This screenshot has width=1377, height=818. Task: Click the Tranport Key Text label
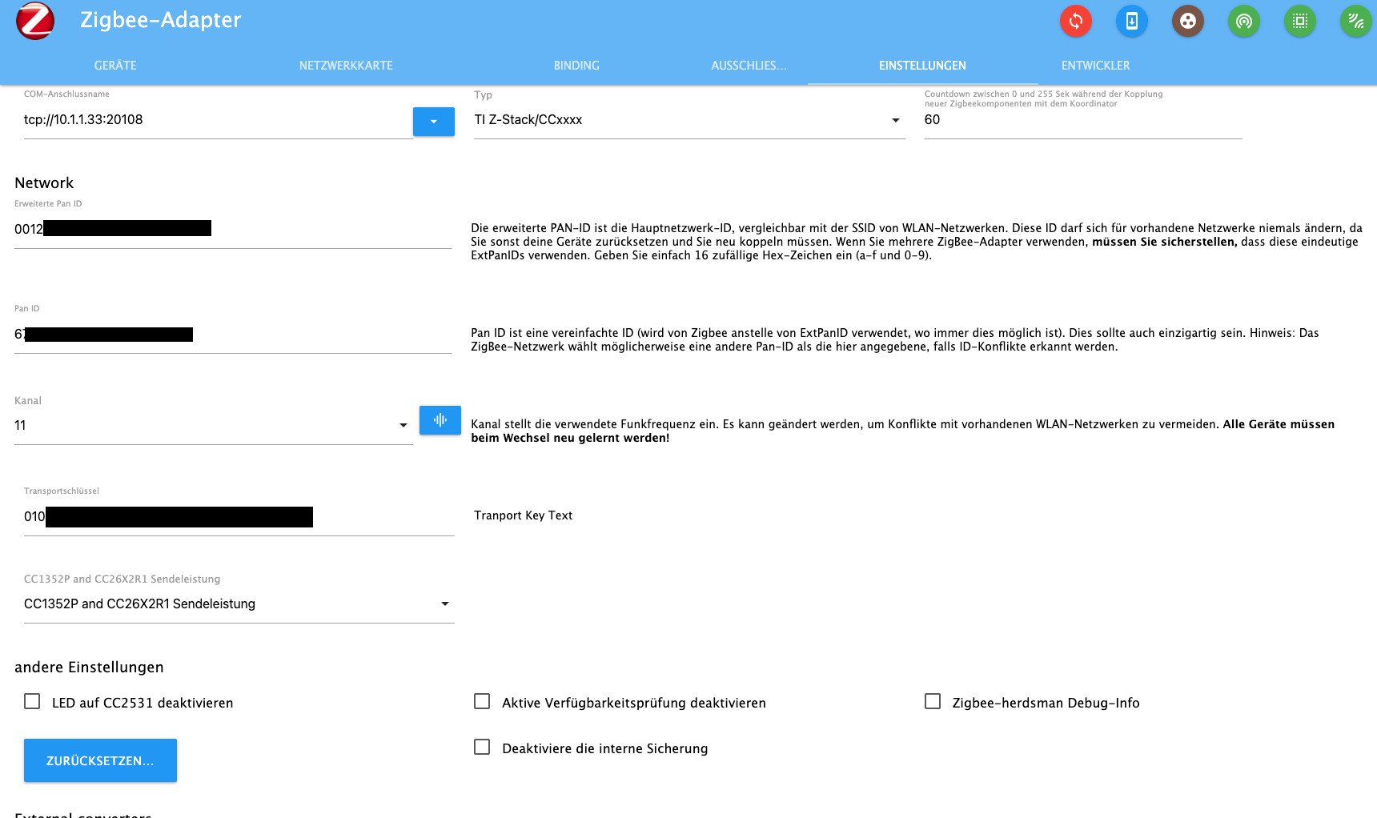coord(523,515)
